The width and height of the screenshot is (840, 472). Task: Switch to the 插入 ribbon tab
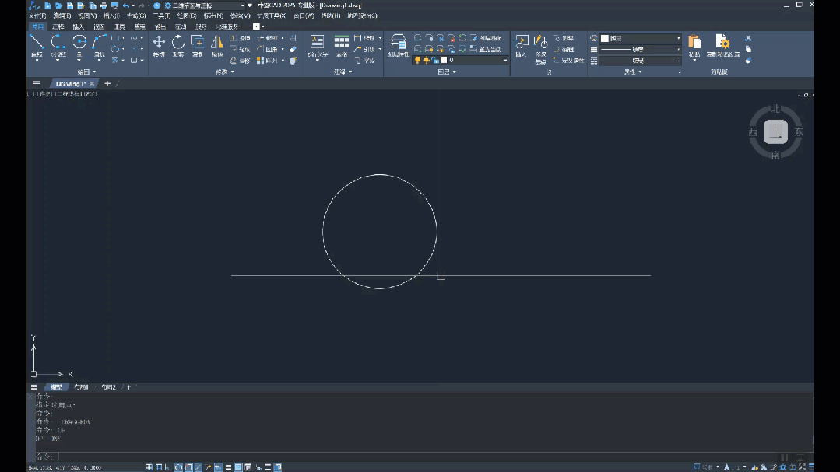[x=79, y=26]
